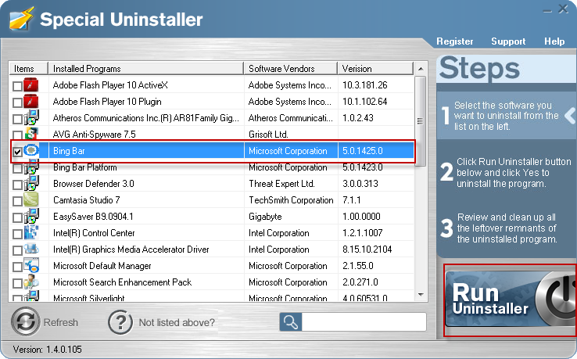Image resolution: width=577 pixels, height=359 pixels.
Task: Click the EasySaver B9.0904.1 icon
Action: tap(31, 217)
